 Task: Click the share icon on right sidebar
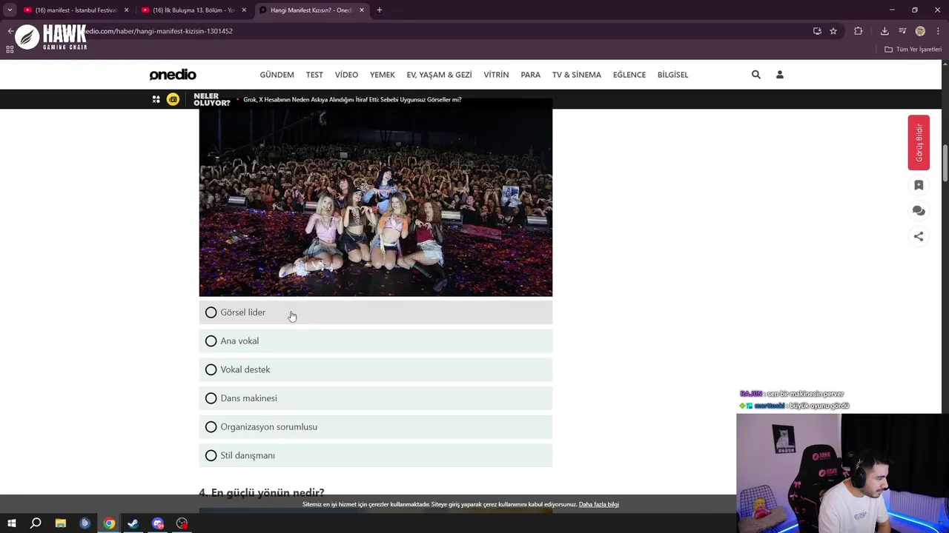(x=919, y=236)
